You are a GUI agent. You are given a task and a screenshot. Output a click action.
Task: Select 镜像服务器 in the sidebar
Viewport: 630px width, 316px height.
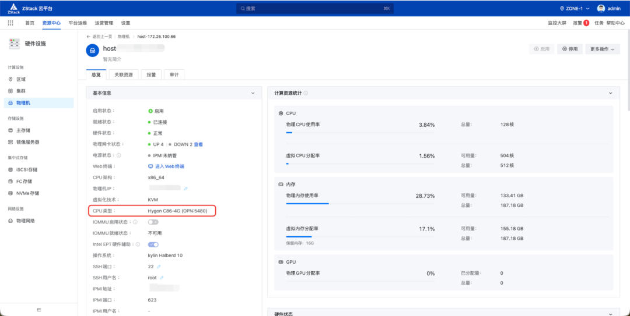pos(39,142)
